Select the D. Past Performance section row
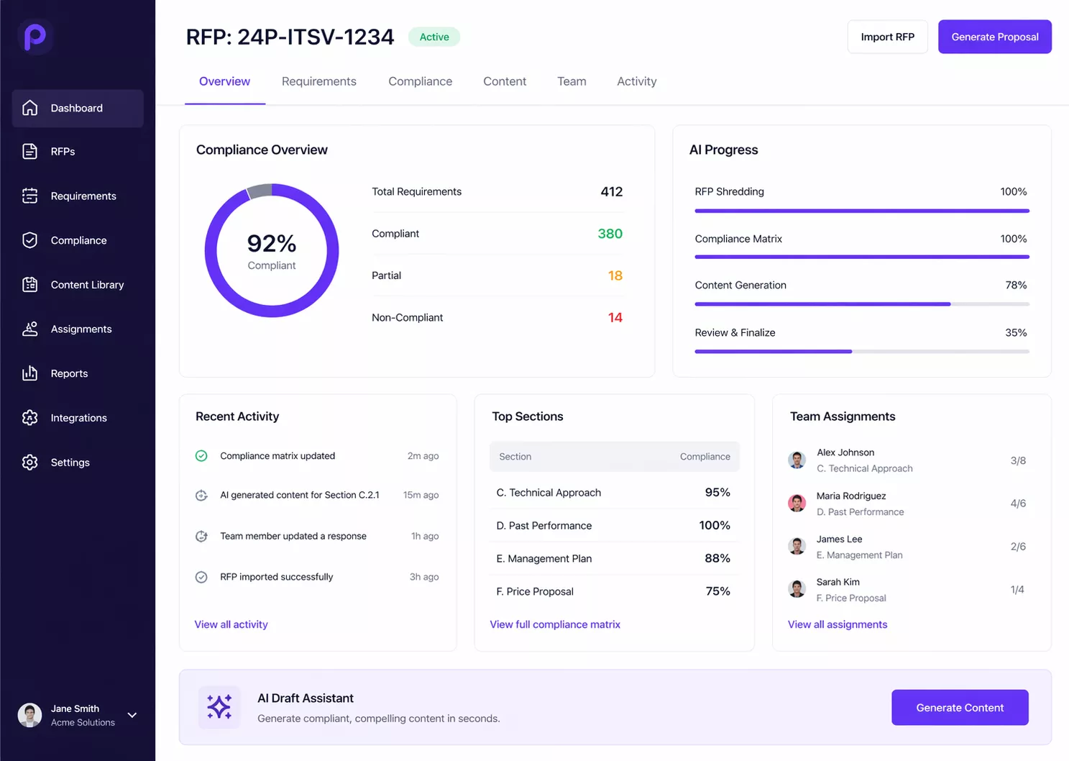This screenshot has height=761, width=1069. tap(614, 526)
